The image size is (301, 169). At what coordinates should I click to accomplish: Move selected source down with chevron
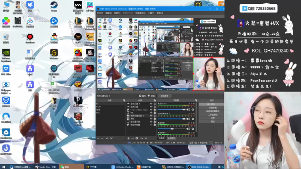(x=146, y=138)
